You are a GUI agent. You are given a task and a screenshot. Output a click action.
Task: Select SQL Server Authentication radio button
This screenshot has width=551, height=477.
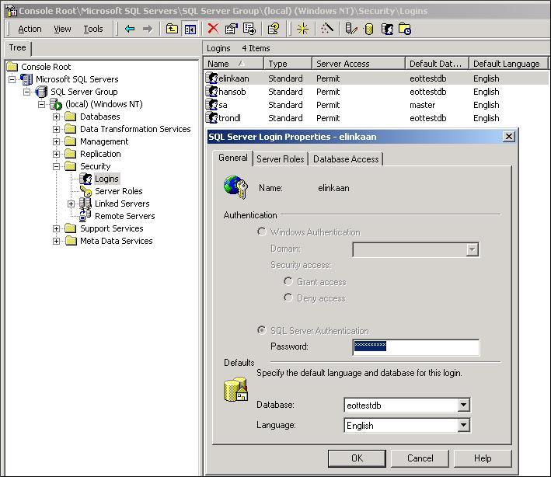pyautogui.click(x=261, y=330)
